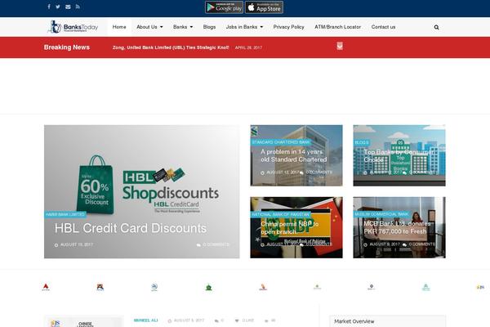Click the teal bank logo in carousel
The image size is (490, 327).
[425, 287]
